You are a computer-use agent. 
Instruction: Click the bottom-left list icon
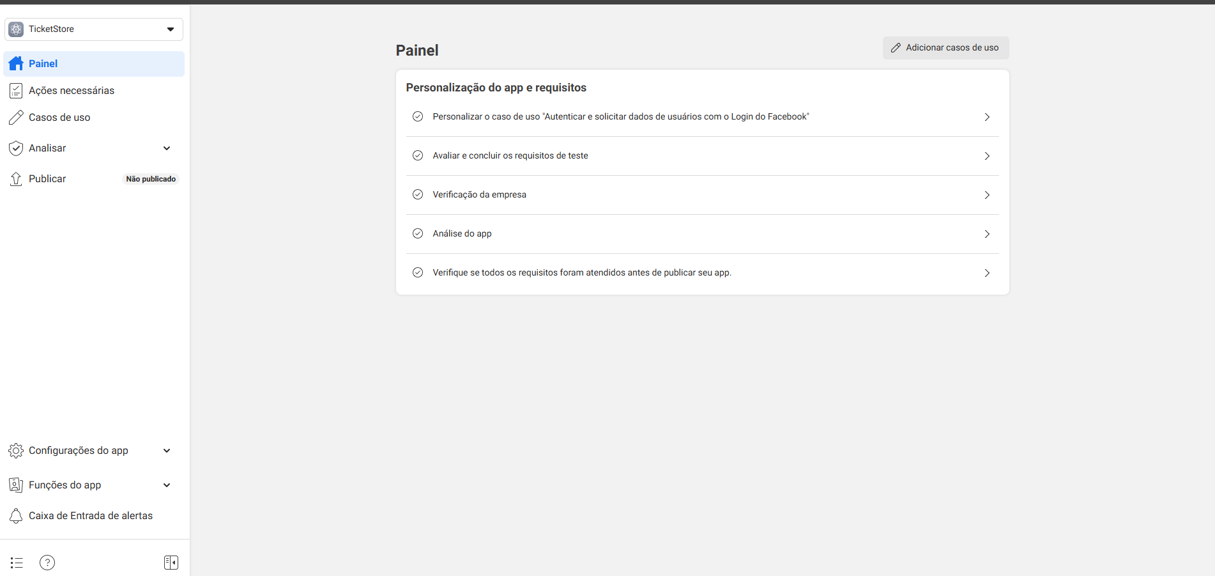tap(17, 563)
